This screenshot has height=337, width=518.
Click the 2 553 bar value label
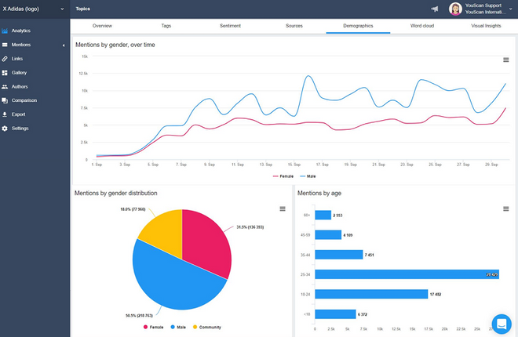[x=337, y=216]
